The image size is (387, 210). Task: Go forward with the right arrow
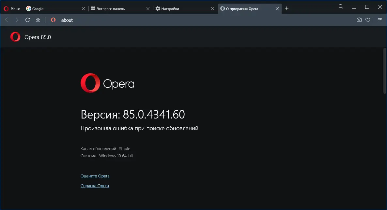click(17, 20)
